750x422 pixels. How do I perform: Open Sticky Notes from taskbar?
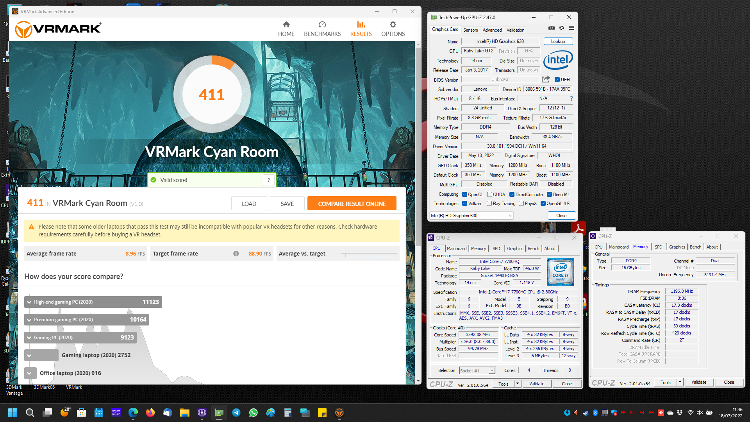322,413
